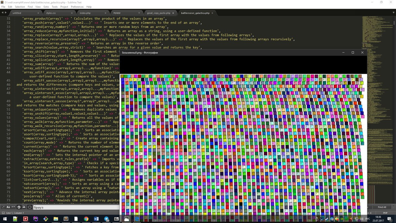Open the Find menu
The width and height of the screenshot is (396, 223).
pos(30,7)
